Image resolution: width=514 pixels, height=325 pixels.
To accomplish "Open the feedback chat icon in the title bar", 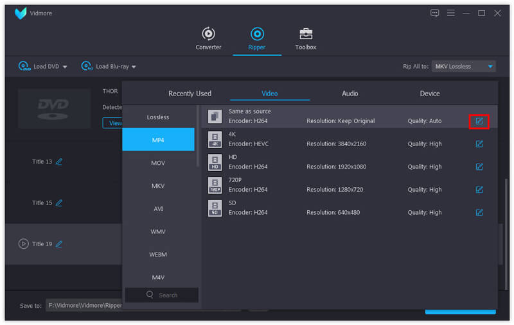I will coord(435,13).
